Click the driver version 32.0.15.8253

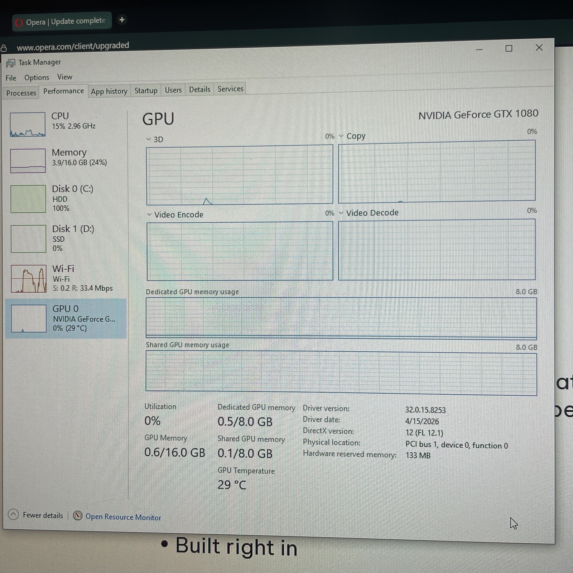(x=425, y=410)
